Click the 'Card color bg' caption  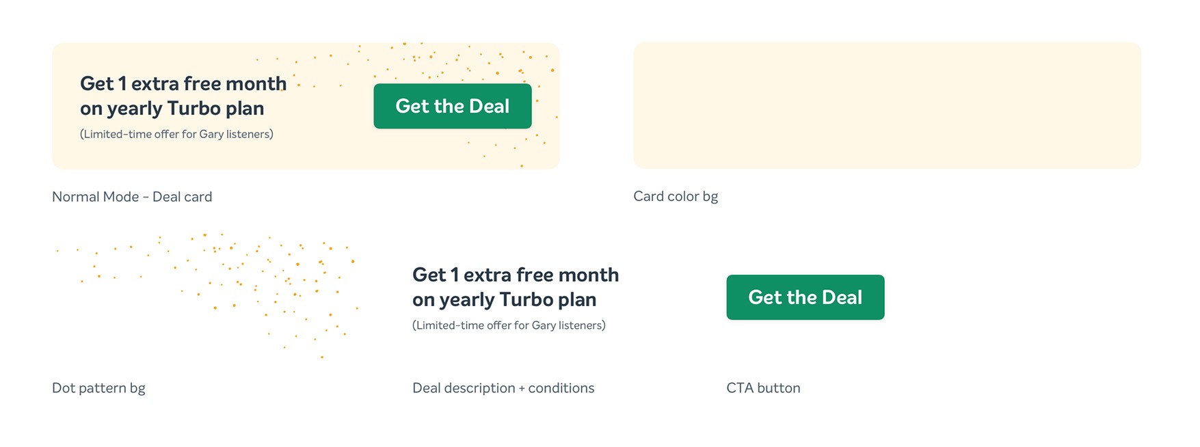[676, 197]
